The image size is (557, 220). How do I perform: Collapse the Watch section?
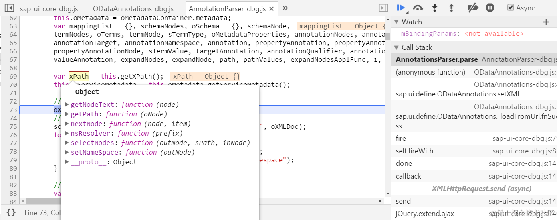click(x=396, y=22)
